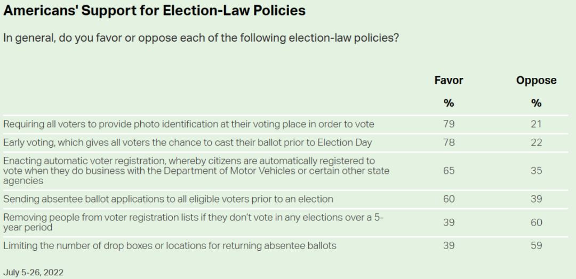Click the 79 favor value for photo identification
Screen dimensions: 576x279
point(449,124)
